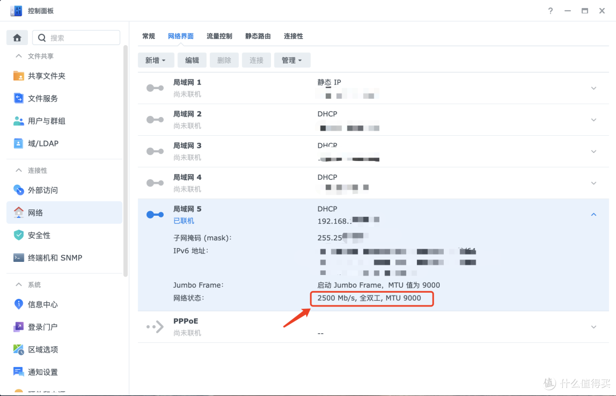Click the 用户与群组 people icon
Image resolution: width=616 pixels, height=396 pixels.
pos(18,121)
